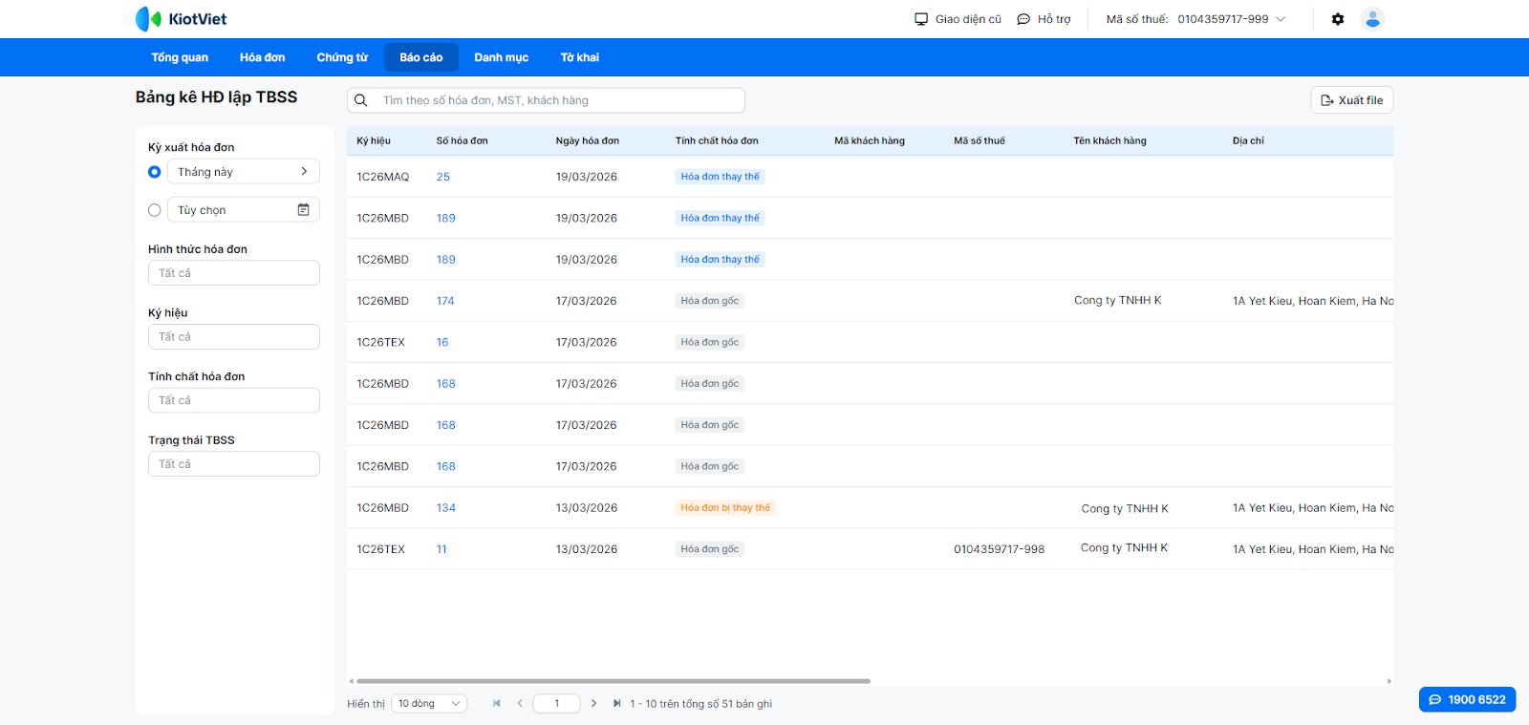Open Tính chất hóa đơn filter dropdown
This screenshot has width=1529, height=725.
point(234,400)
